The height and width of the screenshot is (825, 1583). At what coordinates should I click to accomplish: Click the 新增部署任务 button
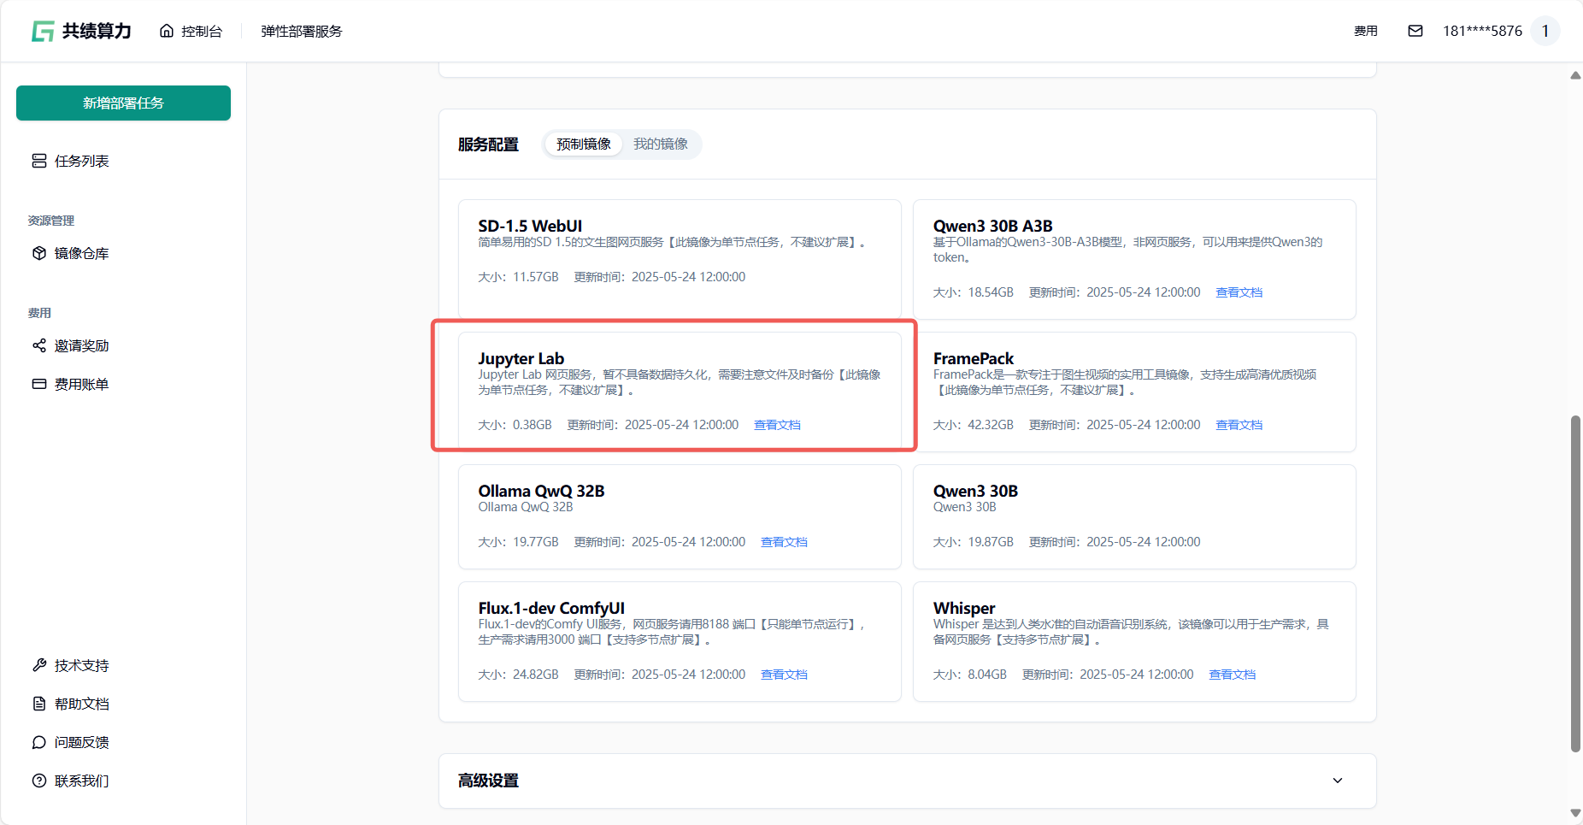pos(123,103)
